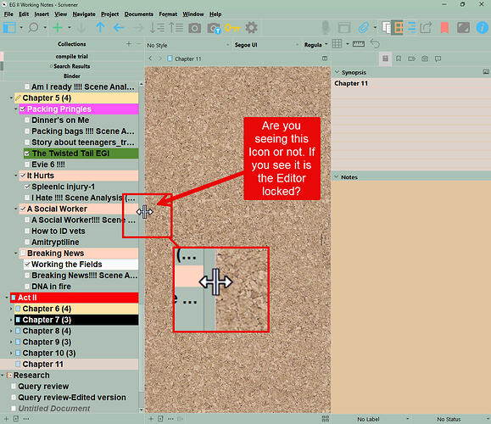
Task: Click the Take Snapshot camera icon
Action: click(x=194, y=28)
